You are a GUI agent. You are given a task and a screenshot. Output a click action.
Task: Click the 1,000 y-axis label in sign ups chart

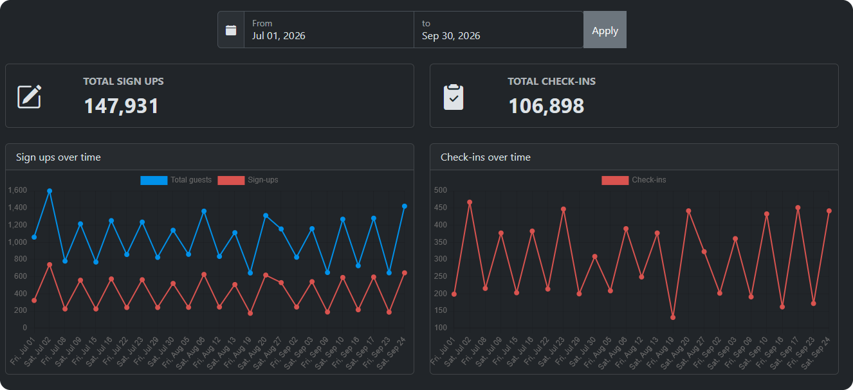[x=17, y=242]
